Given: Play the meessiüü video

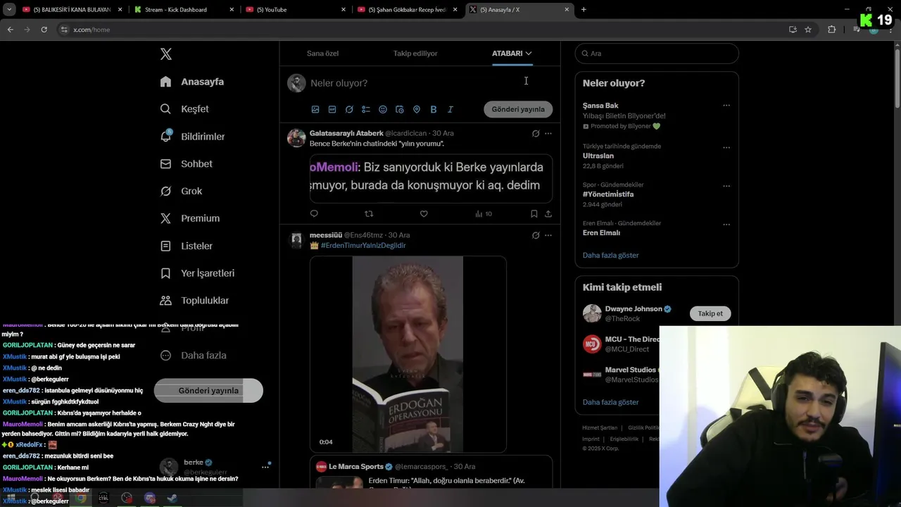Looking at the screenshot, I should (x=408, y=354).
